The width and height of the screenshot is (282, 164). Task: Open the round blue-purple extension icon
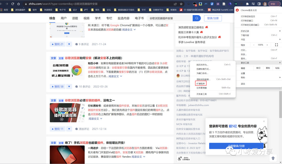click(x=230, y=4)
